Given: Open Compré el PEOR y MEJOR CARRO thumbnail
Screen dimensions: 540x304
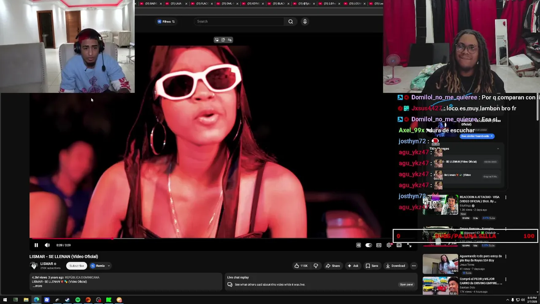Looking at the screenshot, I should [440, 286].
